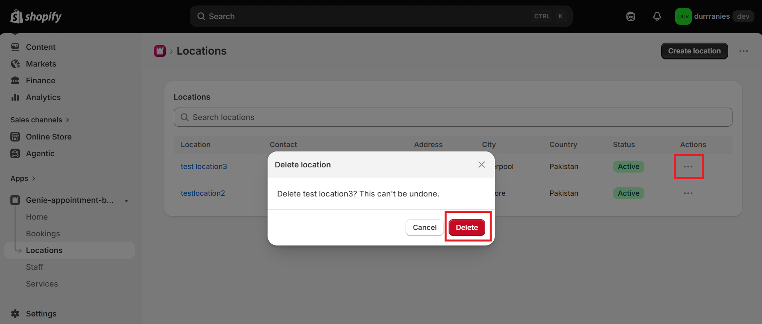
Task: Open actions menu for test location3
Action: point(688,167)
